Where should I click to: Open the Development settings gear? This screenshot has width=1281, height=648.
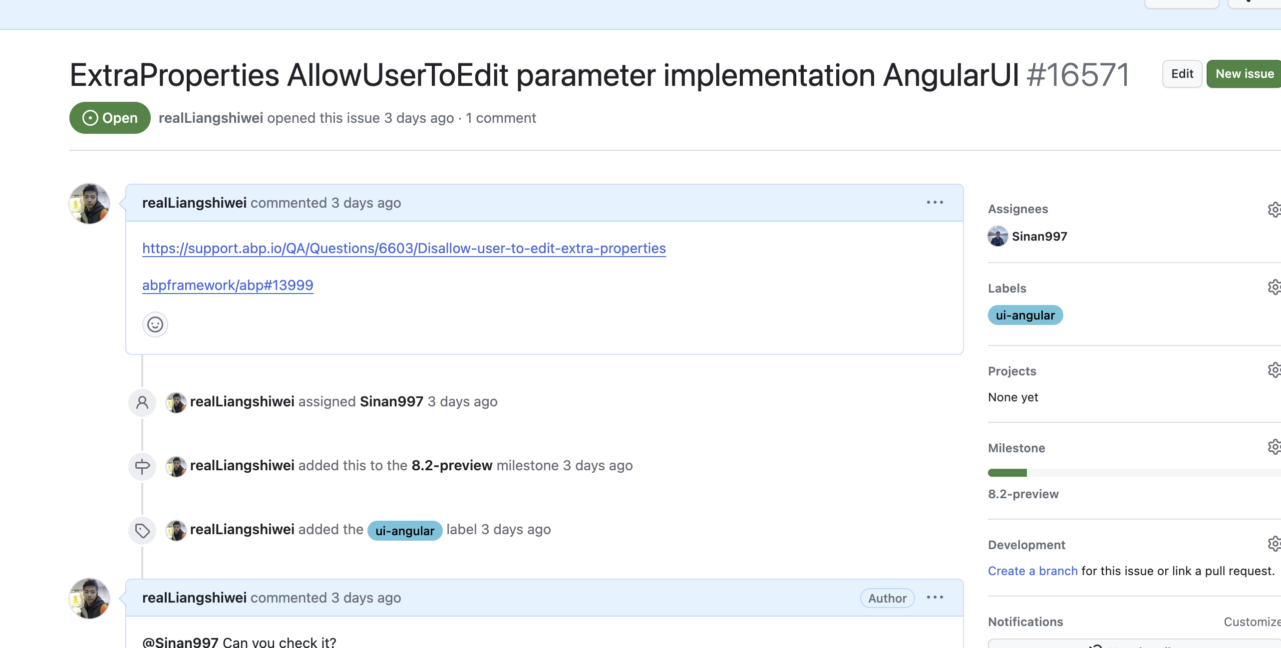tap(1274, 544)
